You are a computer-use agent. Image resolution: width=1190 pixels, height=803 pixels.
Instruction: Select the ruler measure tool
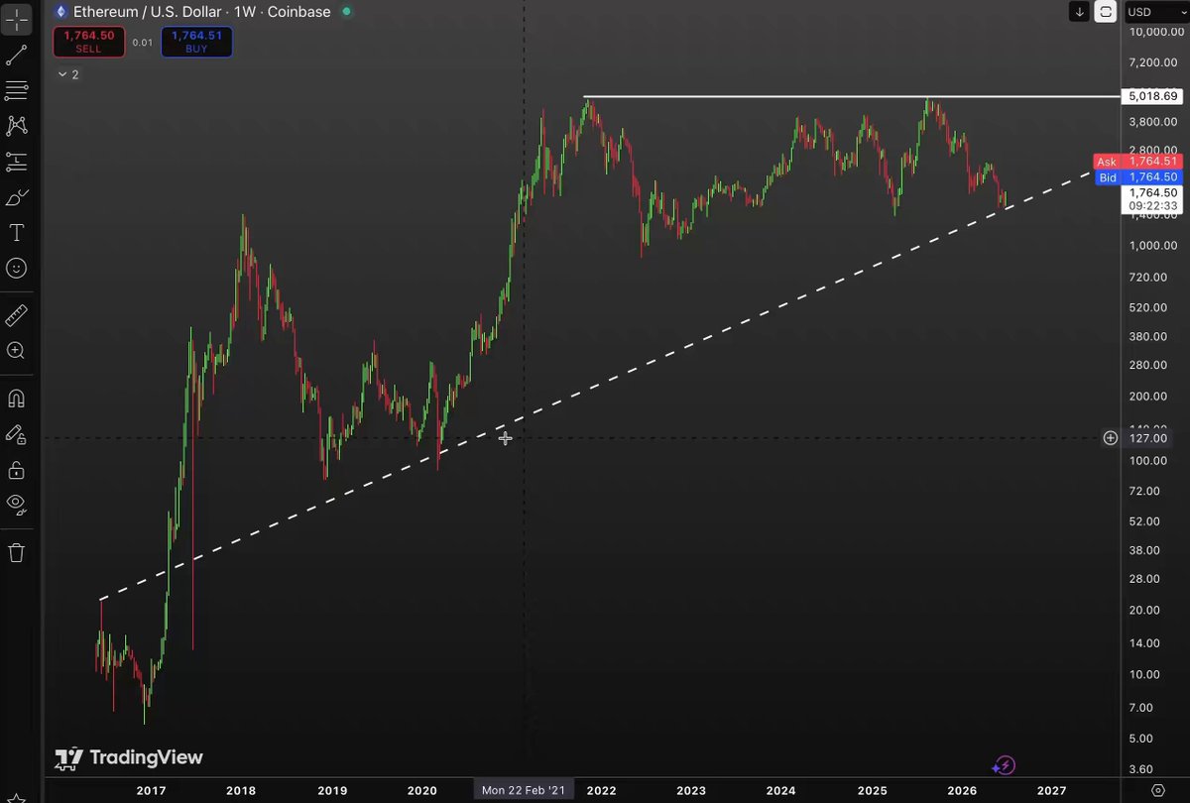[x=17, y=315]
